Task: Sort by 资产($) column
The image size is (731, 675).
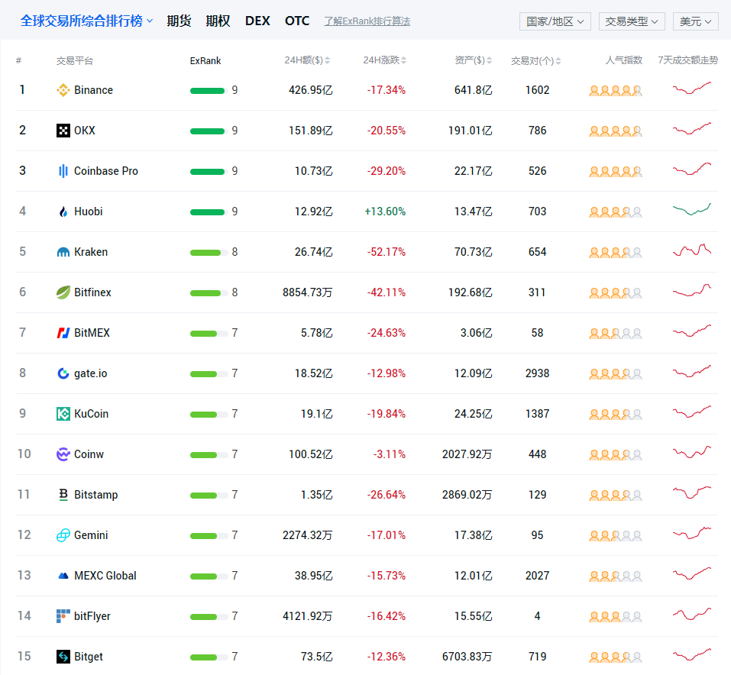Action: 473,60
